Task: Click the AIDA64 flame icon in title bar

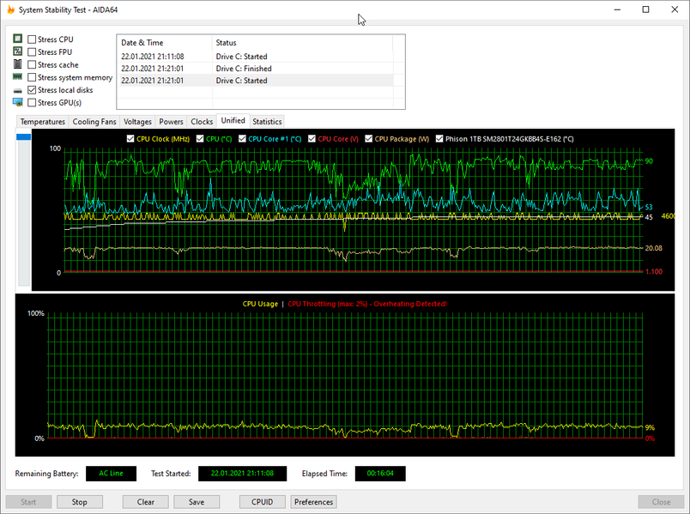Action: pos(9,9)
